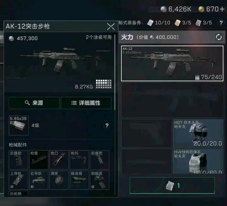The image size is (227, 206).
Task: Open the 后握把 rear grip attachment slot
Action: point(19,160)
